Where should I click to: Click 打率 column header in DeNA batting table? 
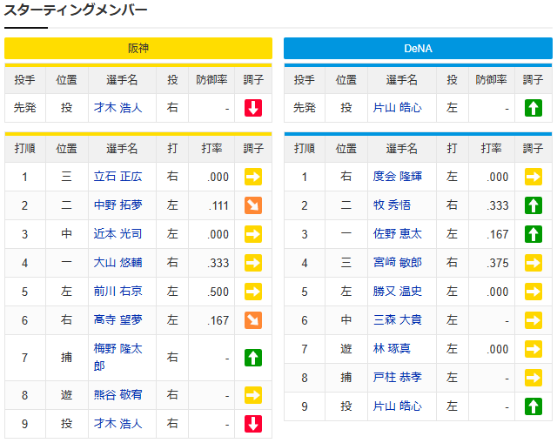[491, 149]
